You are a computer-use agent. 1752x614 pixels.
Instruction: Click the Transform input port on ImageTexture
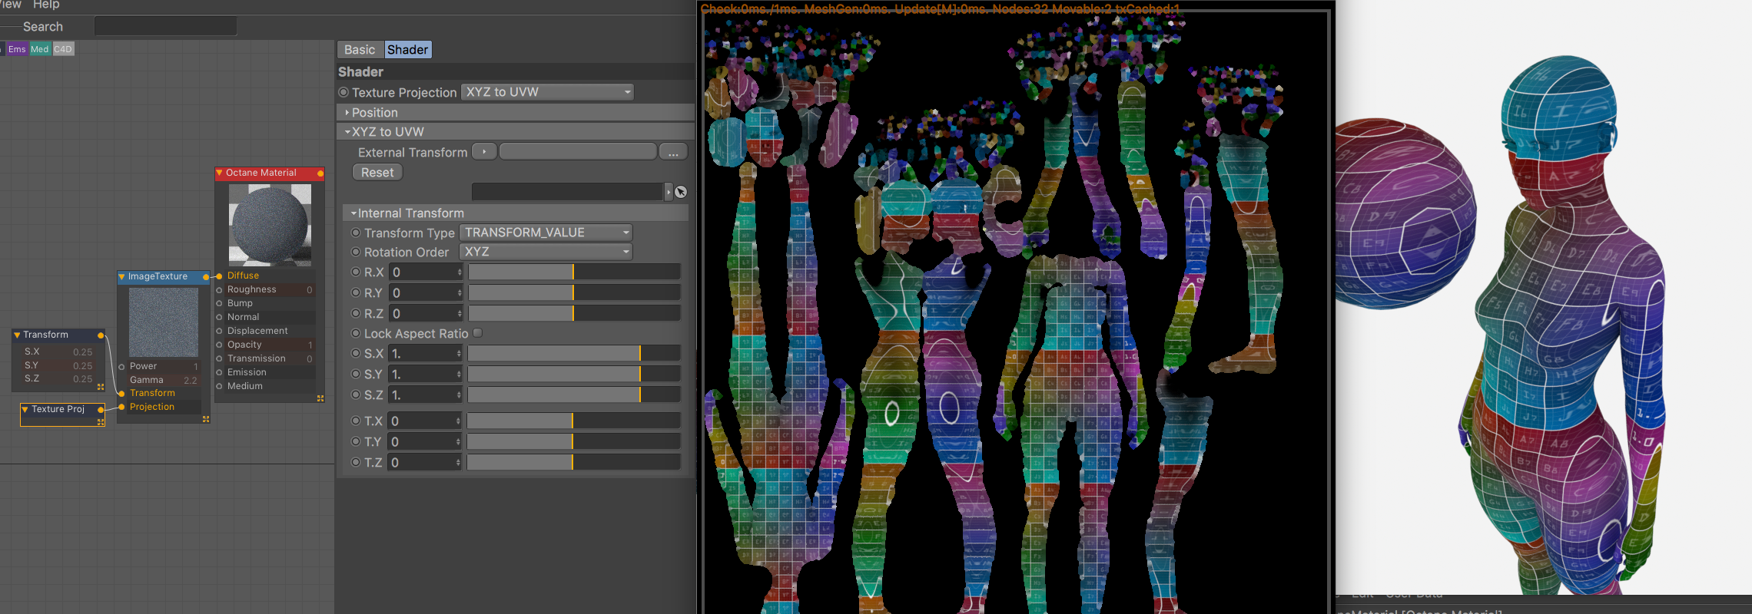(121, 394)
